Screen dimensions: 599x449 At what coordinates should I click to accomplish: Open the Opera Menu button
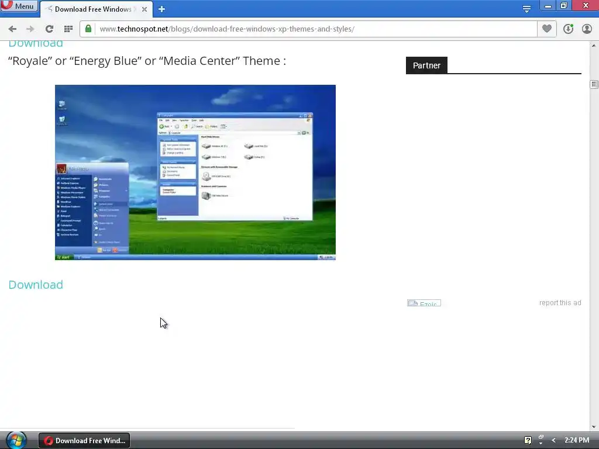(19, 6)
